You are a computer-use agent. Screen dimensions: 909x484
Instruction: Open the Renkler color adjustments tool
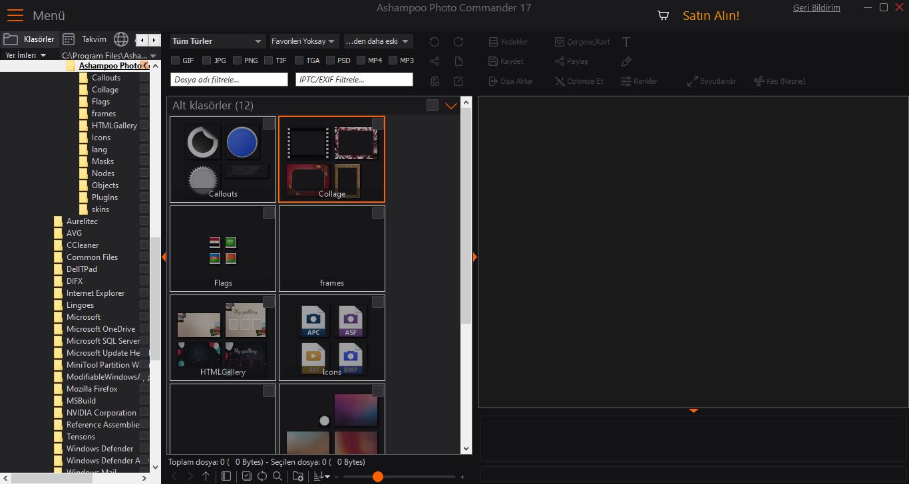[x=639, y=81]
